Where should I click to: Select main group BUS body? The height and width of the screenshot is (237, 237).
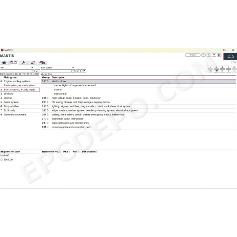click(x=20, y=110)
